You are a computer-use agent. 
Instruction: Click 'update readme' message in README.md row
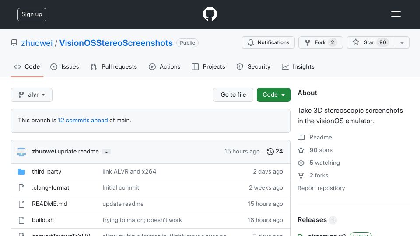point(123,204)
